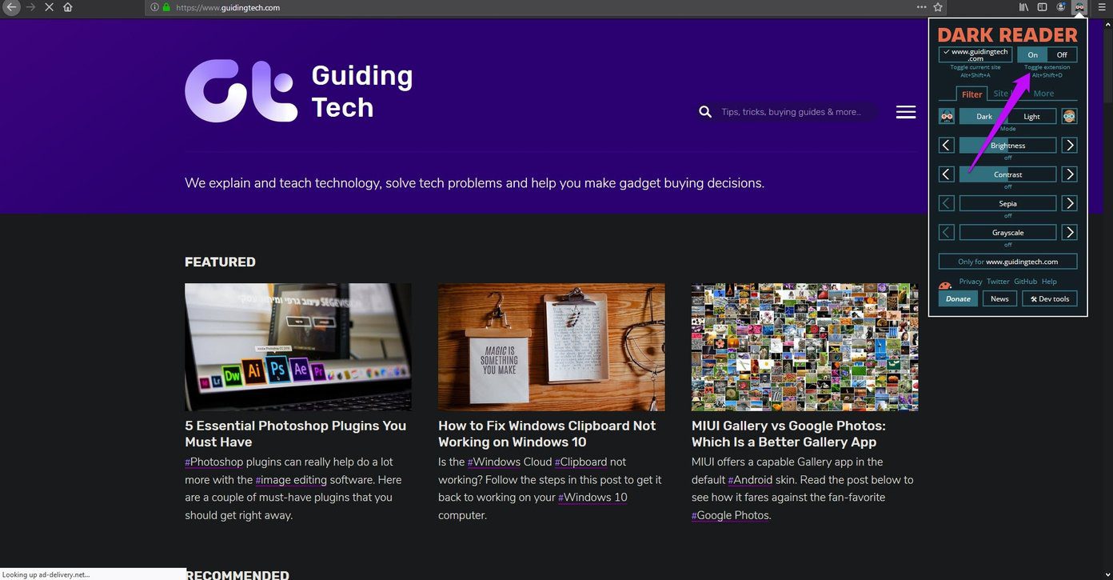This screenshot has width=1113, height=580.
Task: Click the green padlock security icon
Action: (166, 7)
